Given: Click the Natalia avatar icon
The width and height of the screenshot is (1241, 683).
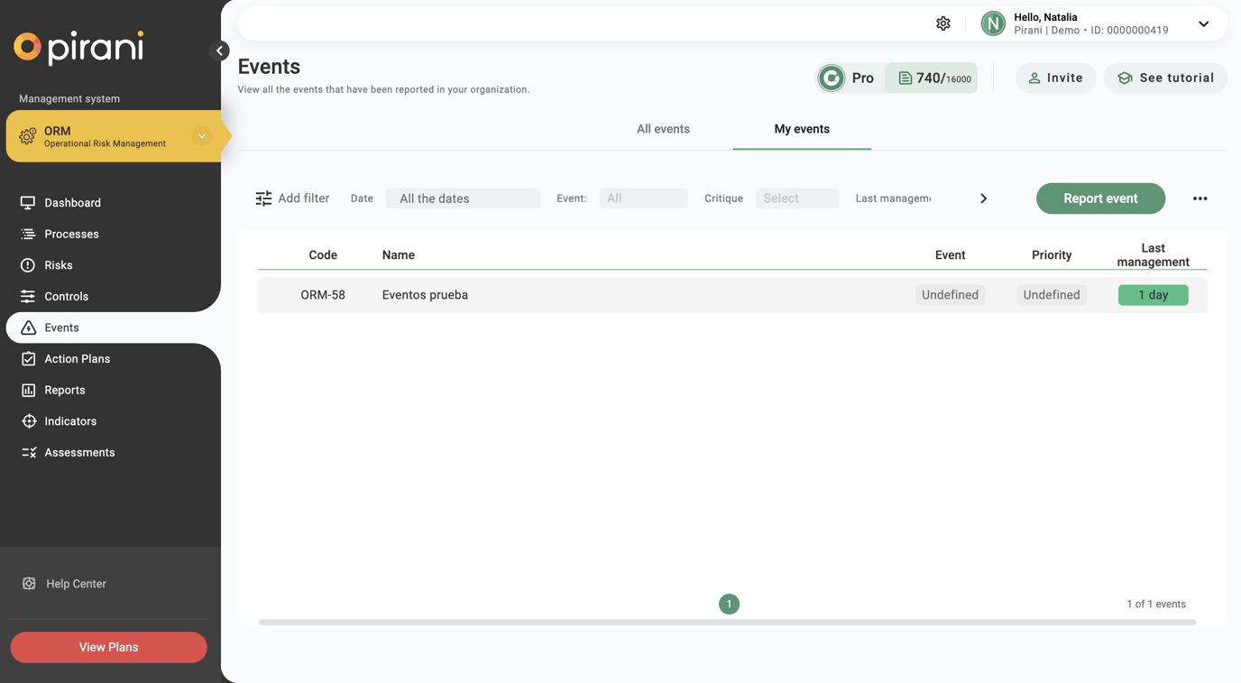Looking at the screenshot, I should tap(993, 23).
